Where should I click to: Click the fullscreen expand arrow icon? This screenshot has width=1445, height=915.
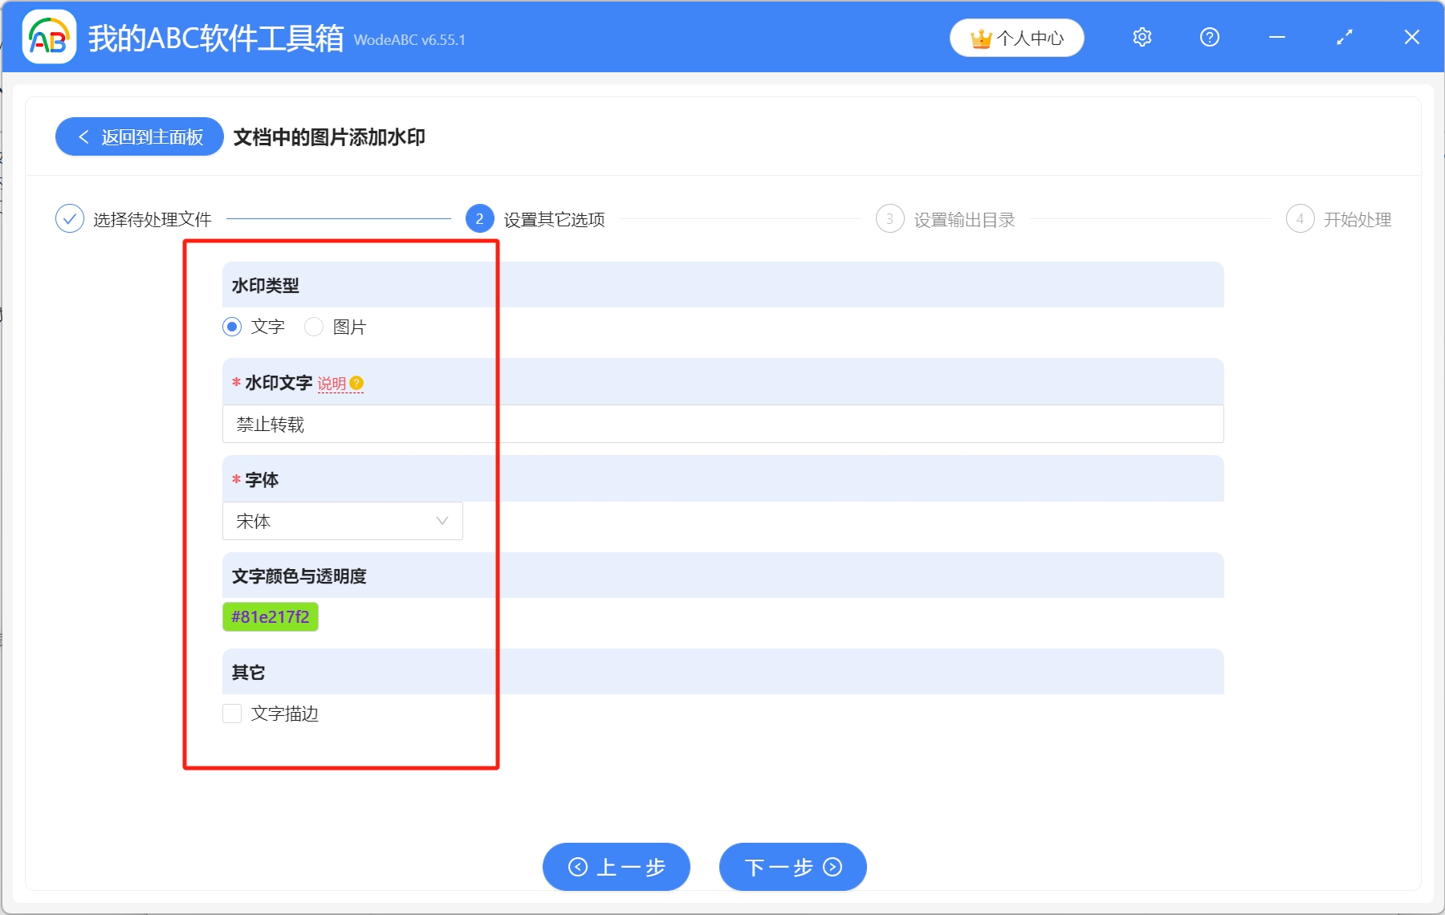coord(1344,37)
